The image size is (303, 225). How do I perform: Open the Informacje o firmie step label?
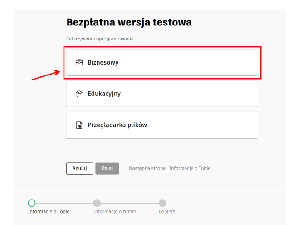click(x=114, y=211)
